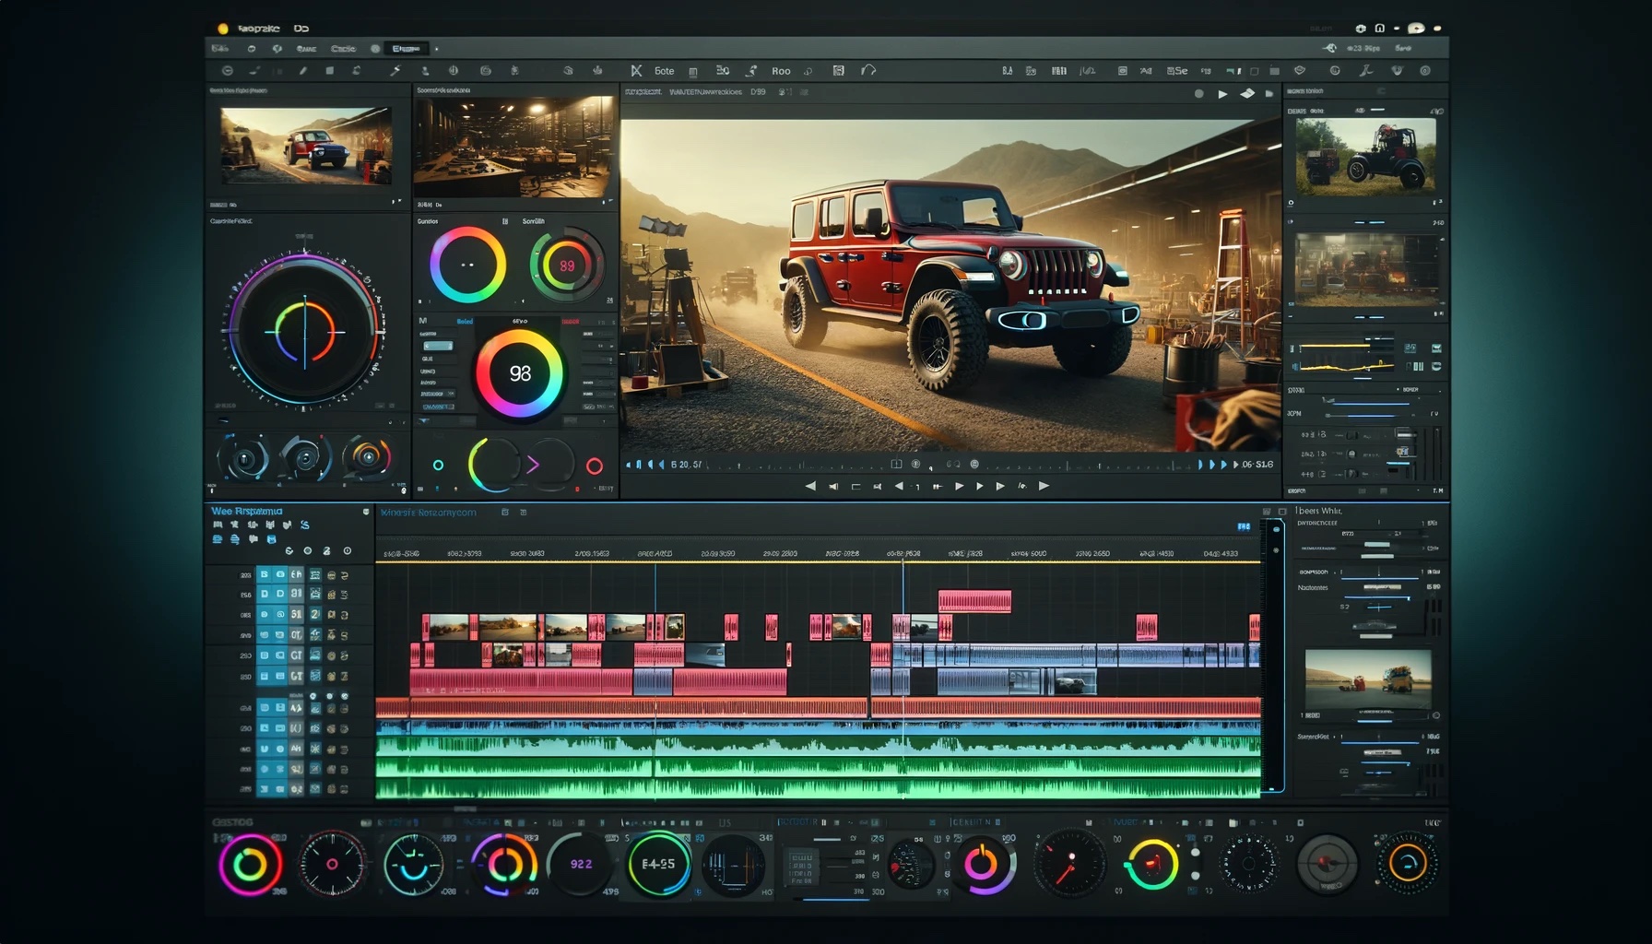This screenshot has width=1652, height=944.
Task: Switch to the Gane tab
Action: pos(306,49)
